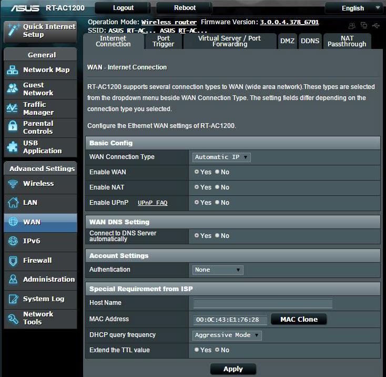Set Enable WAN to Yes
Screen dimensions: 386x377
pyautogui.click(x=196, y=172)
